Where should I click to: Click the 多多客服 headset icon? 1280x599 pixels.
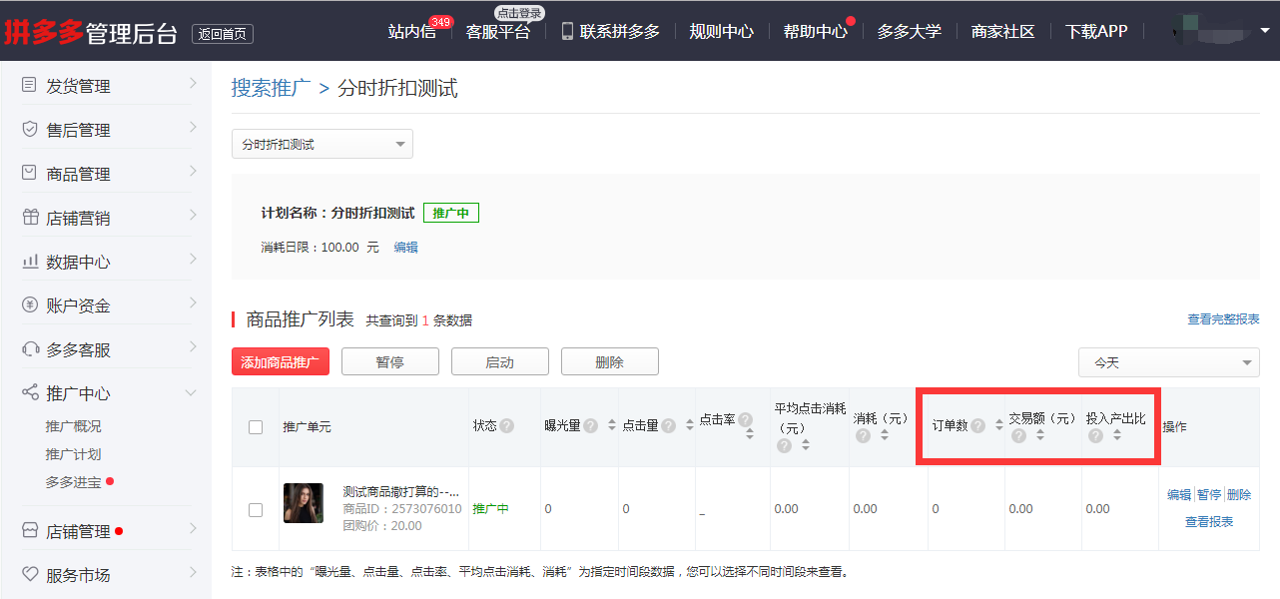click(29, 349)
